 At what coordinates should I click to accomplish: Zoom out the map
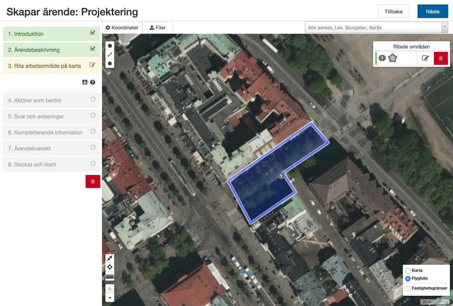110,298
